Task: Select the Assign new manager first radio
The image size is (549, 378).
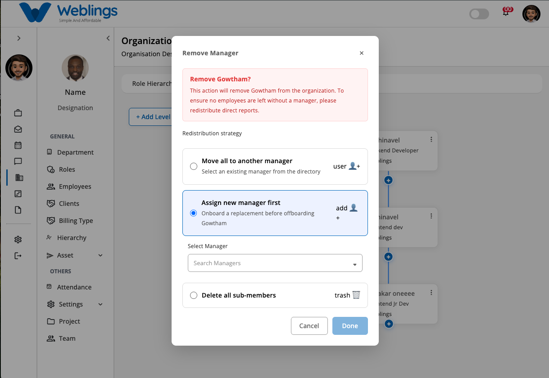Action: (x=194, y=213)
